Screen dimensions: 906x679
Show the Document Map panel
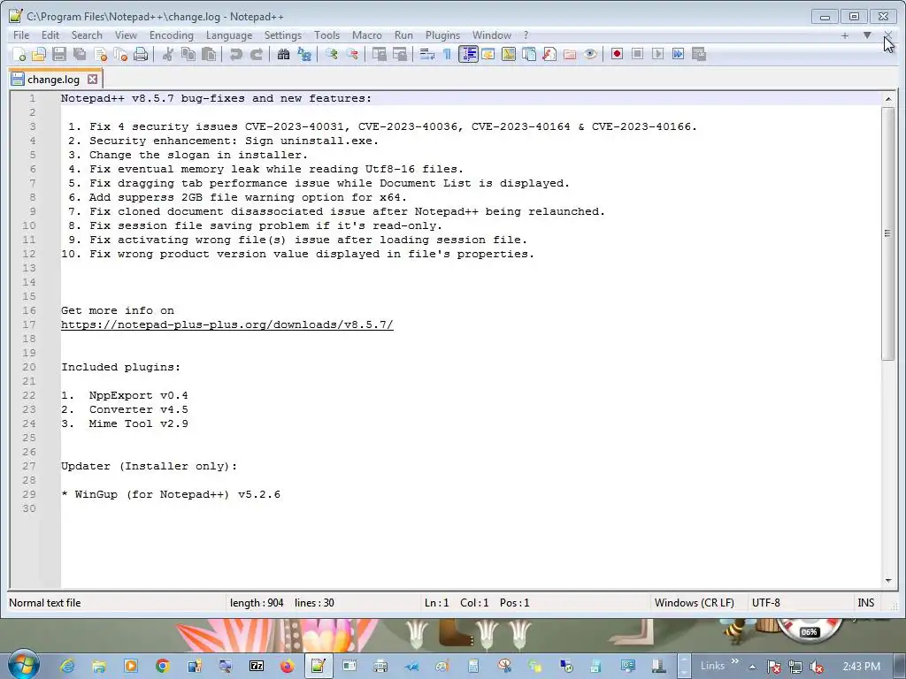509,54
